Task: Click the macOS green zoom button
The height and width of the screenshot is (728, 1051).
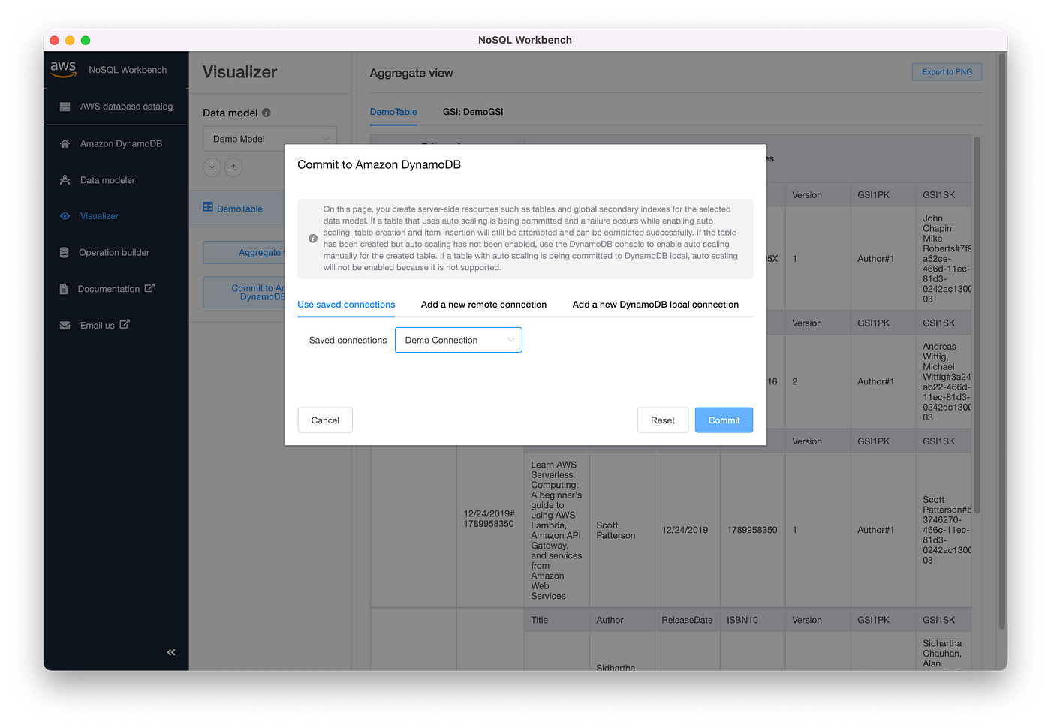Action: [86, 40]
